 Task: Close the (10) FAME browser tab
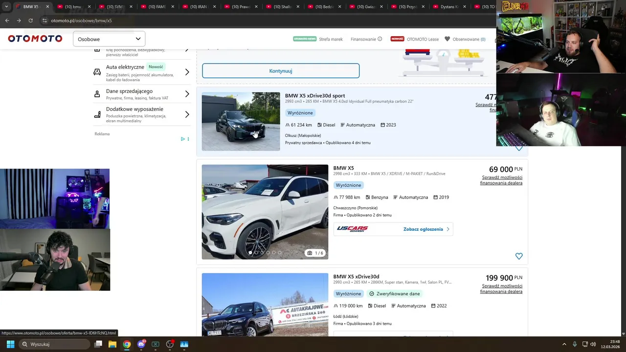click(173, 7)
